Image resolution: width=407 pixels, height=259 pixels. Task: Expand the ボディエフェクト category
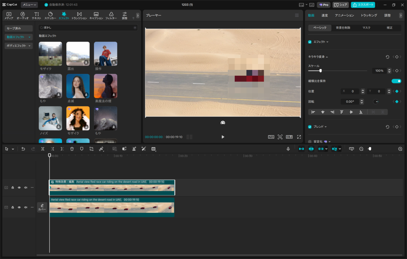[x=19, y=46]
